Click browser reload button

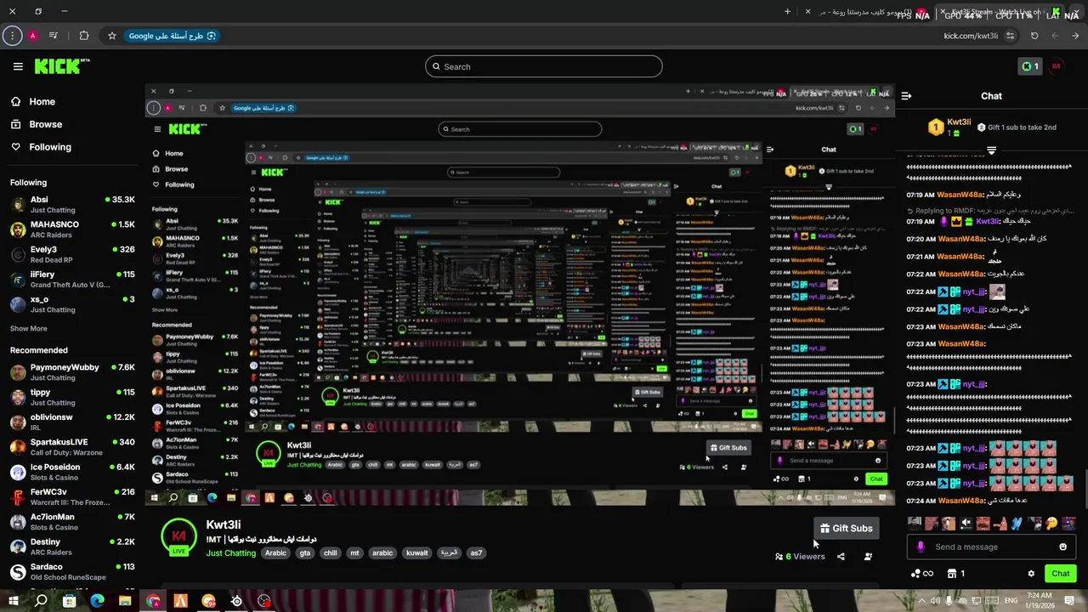(1034, 36)
